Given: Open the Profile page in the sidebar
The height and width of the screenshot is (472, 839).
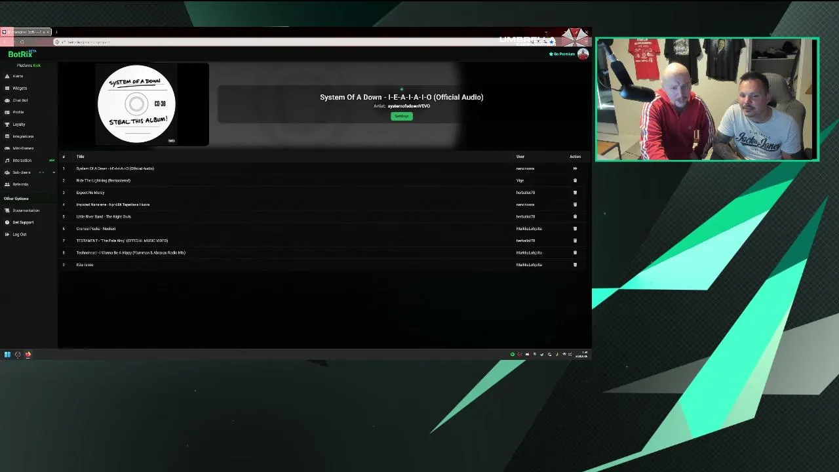Looking at the screenshot, I should pyautogui.click(x=18, y=112).
